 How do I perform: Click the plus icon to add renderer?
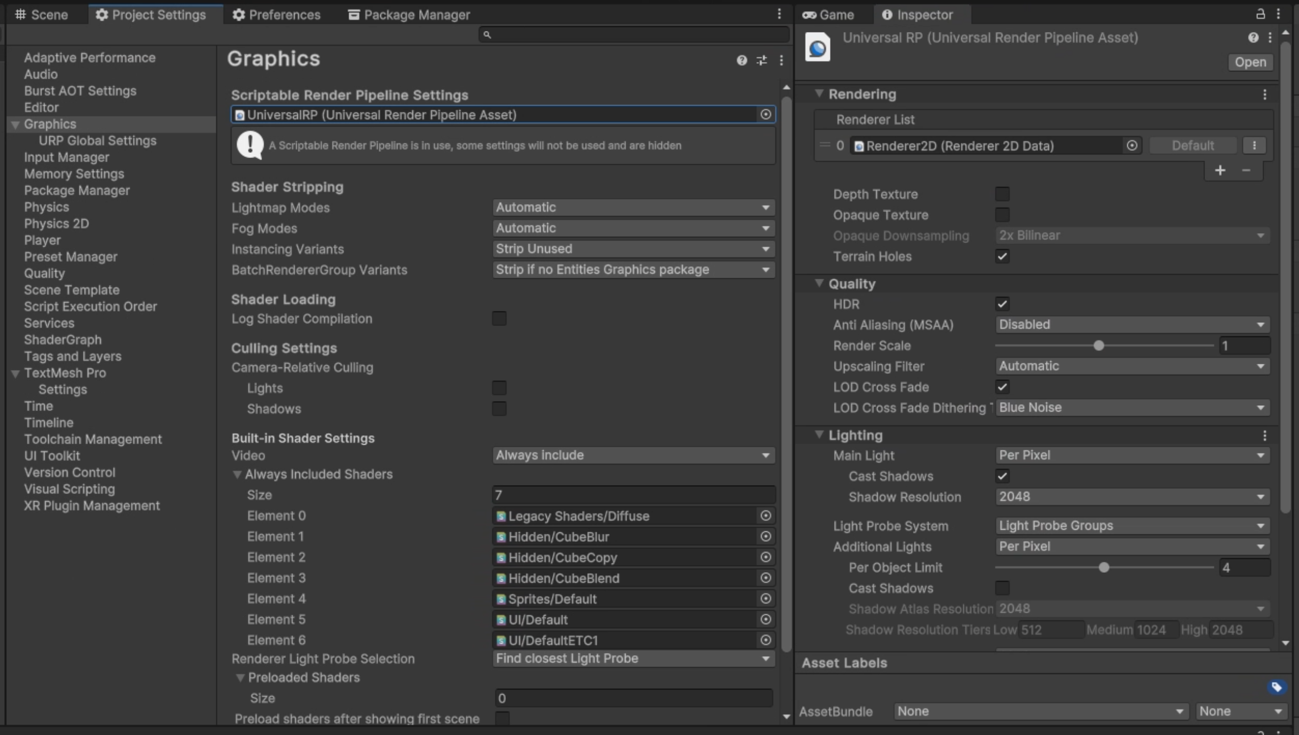(x=1220, y=170)
